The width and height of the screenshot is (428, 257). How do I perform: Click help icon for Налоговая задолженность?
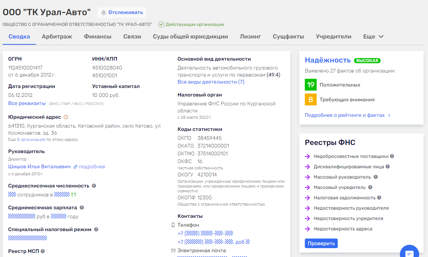(x=379, y=198)
